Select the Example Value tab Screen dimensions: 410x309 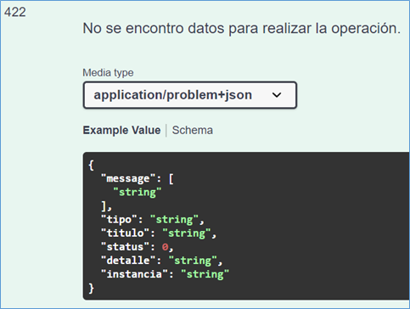121,130
